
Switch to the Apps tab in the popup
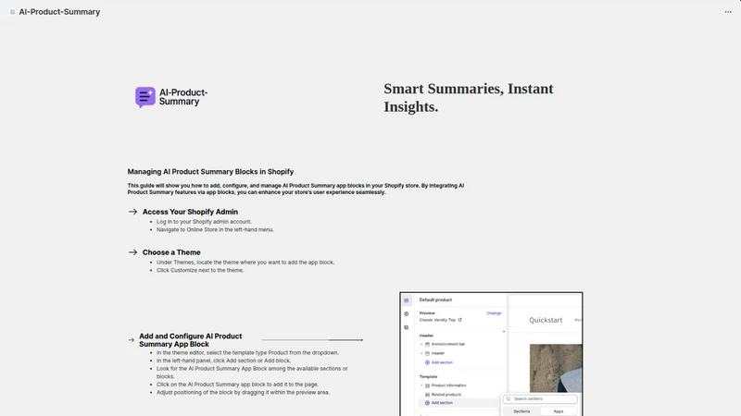coord(559,411)
